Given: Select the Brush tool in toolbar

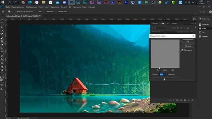Looking at the screenshot, I should click(2, 38).
